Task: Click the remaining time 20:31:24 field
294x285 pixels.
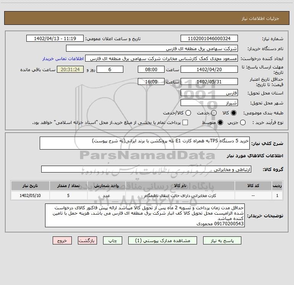Action: 70,69
